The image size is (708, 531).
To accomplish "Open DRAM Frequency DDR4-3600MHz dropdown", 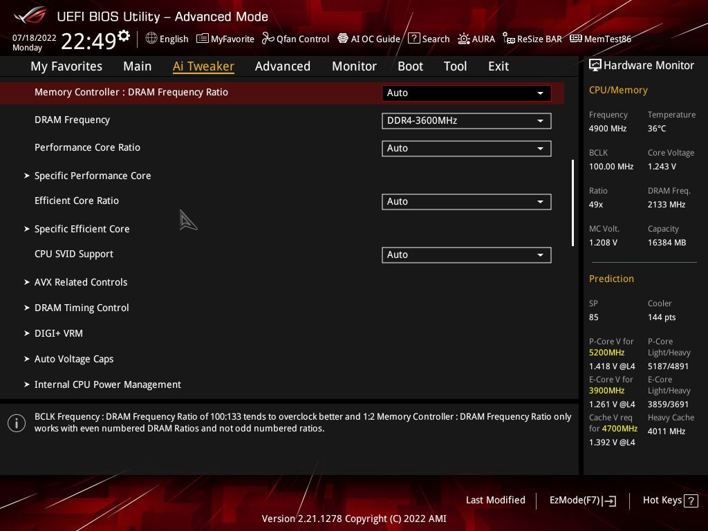I will tap(466, 121).
